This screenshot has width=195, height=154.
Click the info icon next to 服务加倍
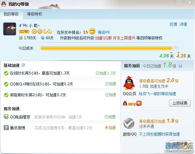tap(180, 66)
